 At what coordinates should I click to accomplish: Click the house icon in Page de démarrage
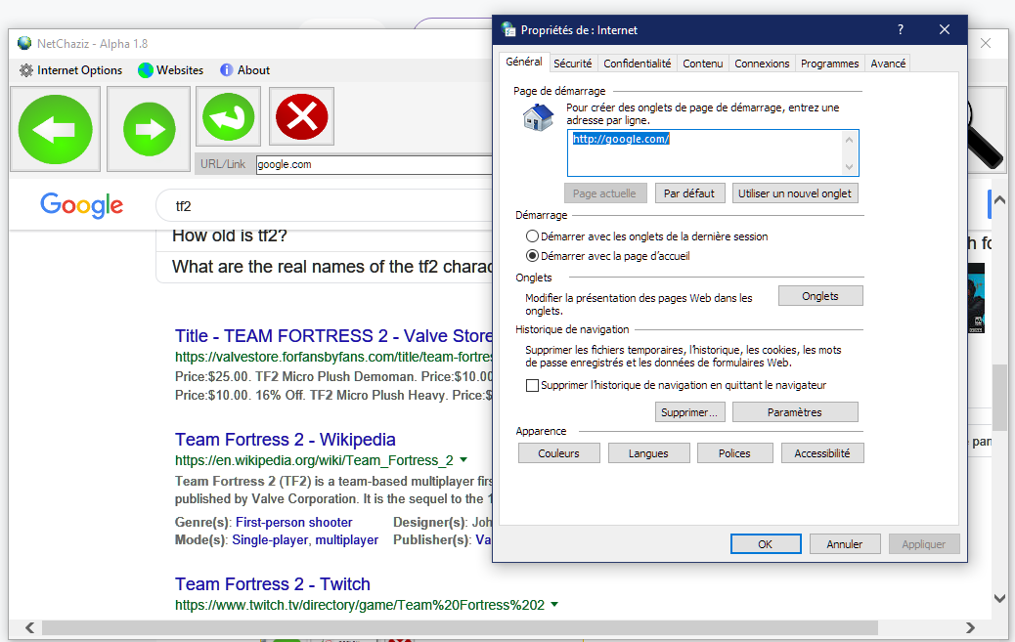tap(538, 117)
